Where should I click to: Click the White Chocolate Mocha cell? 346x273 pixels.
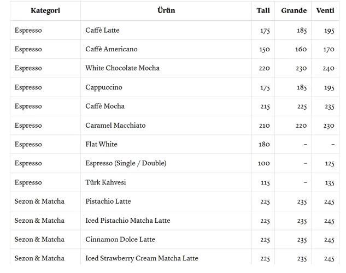pyautogui.click(x=122, y=68)
